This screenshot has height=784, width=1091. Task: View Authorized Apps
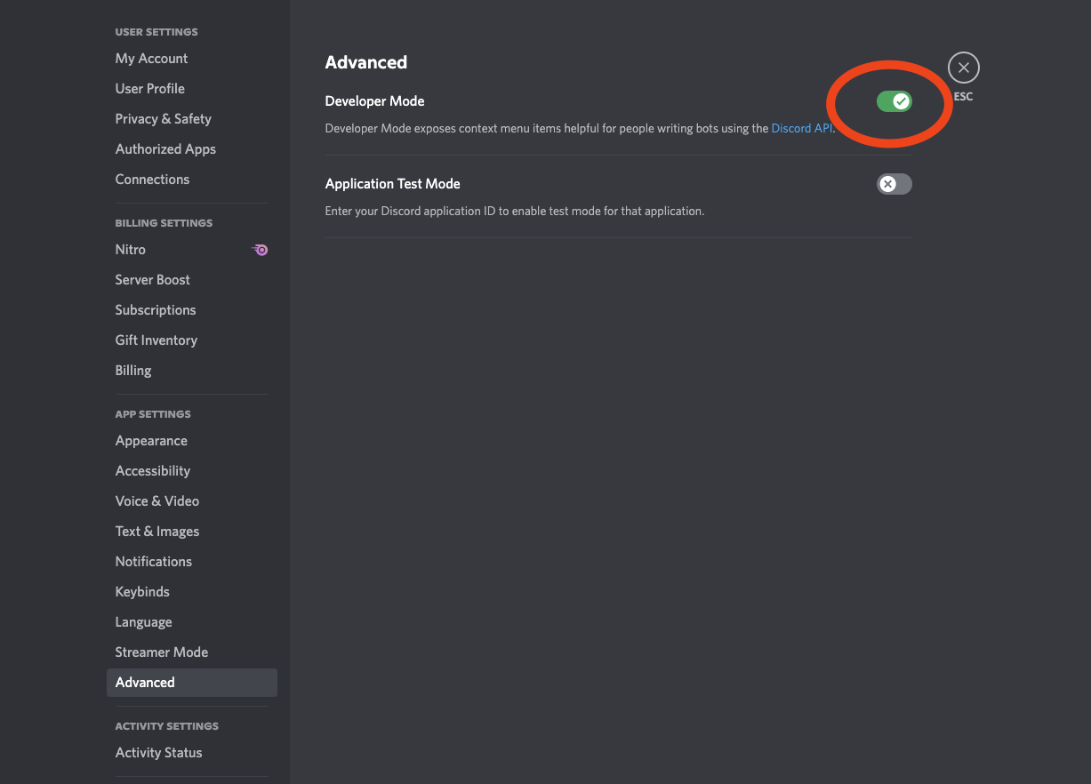coord(165,148)
